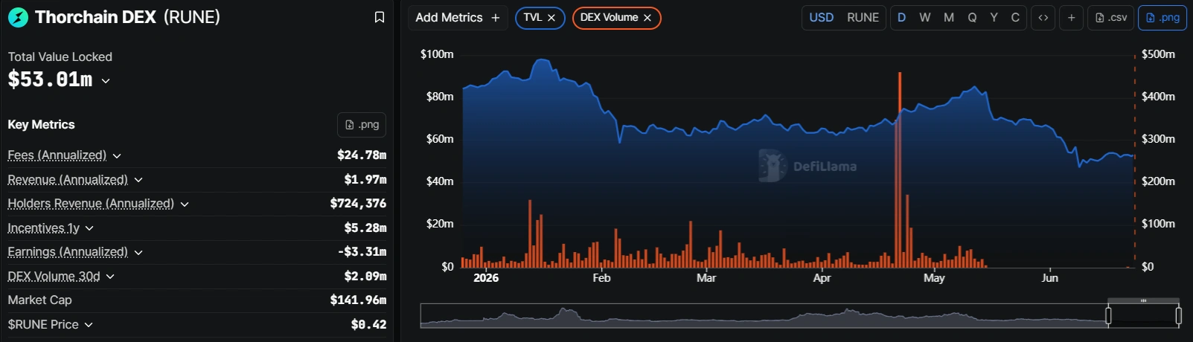Click the $24.78m fees value
1193x342 pixels.
tap(362, 155)
